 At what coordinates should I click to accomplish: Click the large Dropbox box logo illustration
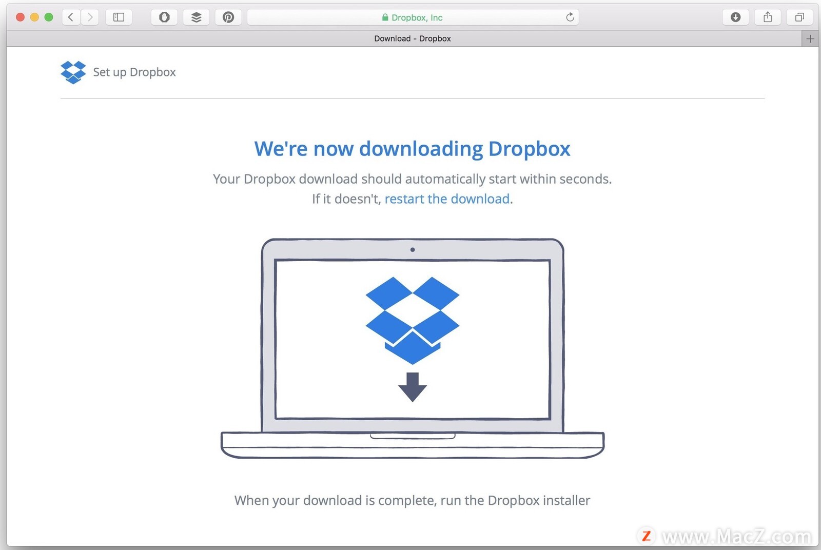click(x=413, y=320)
